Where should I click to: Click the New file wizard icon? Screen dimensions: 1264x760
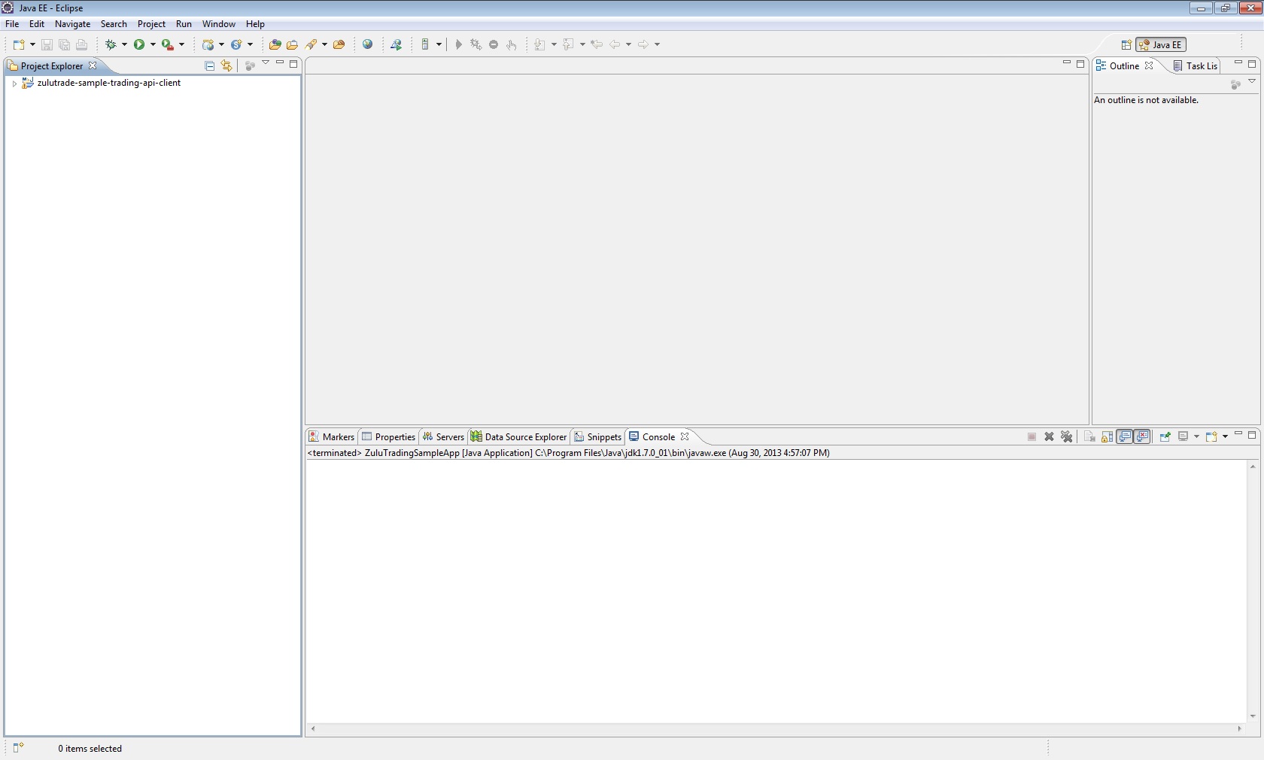[x=19, y=44]
